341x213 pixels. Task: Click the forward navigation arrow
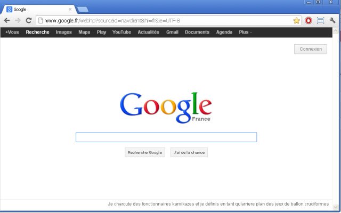coord(18,20)
